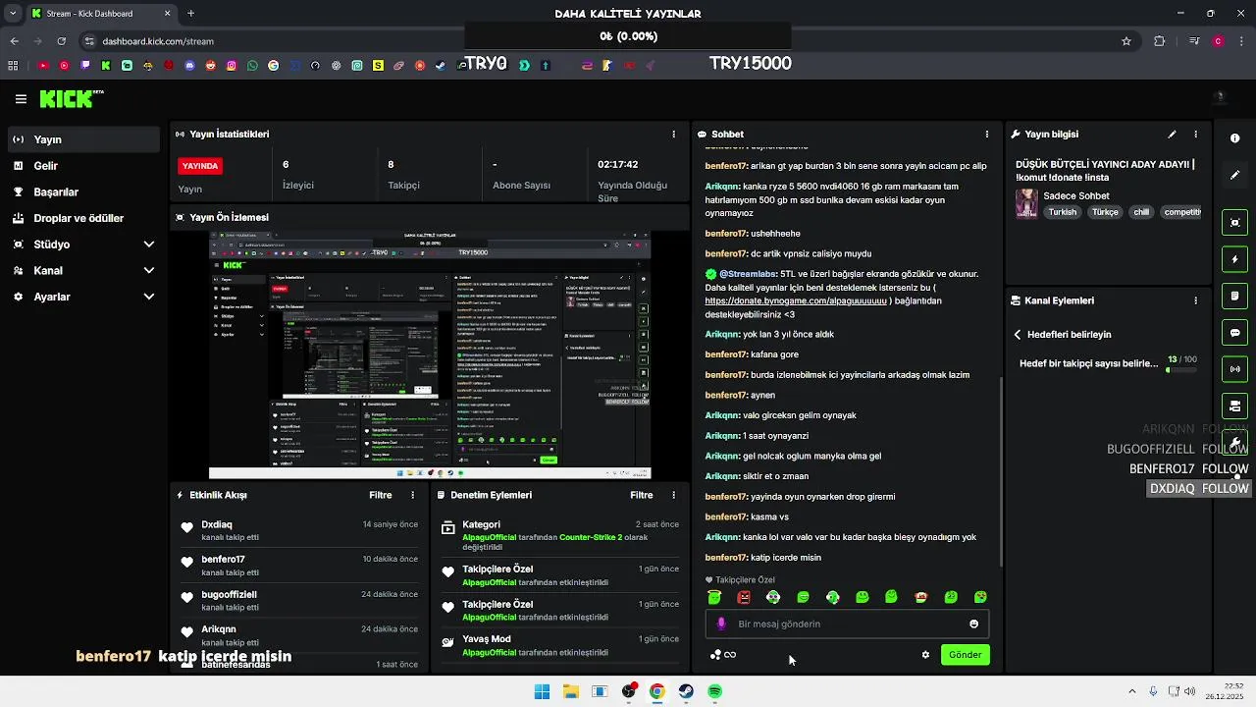Open the Yayın sidebar item
The width and height of the screenshot is (1256, 707).
pos(82,139)
